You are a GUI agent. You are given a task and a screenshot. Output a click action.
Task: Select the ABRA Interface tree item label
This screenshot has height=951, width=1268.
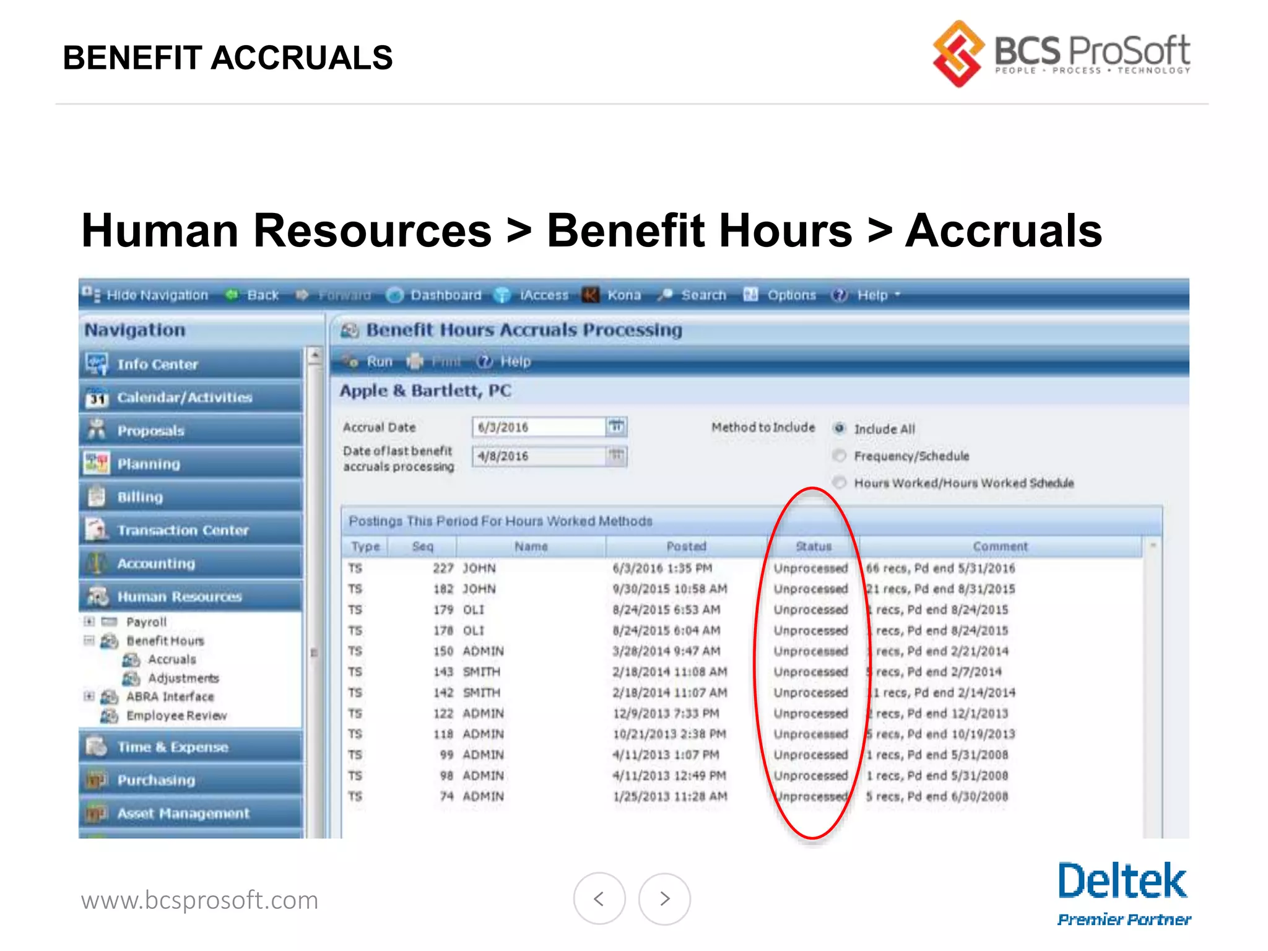coord(170,697)
